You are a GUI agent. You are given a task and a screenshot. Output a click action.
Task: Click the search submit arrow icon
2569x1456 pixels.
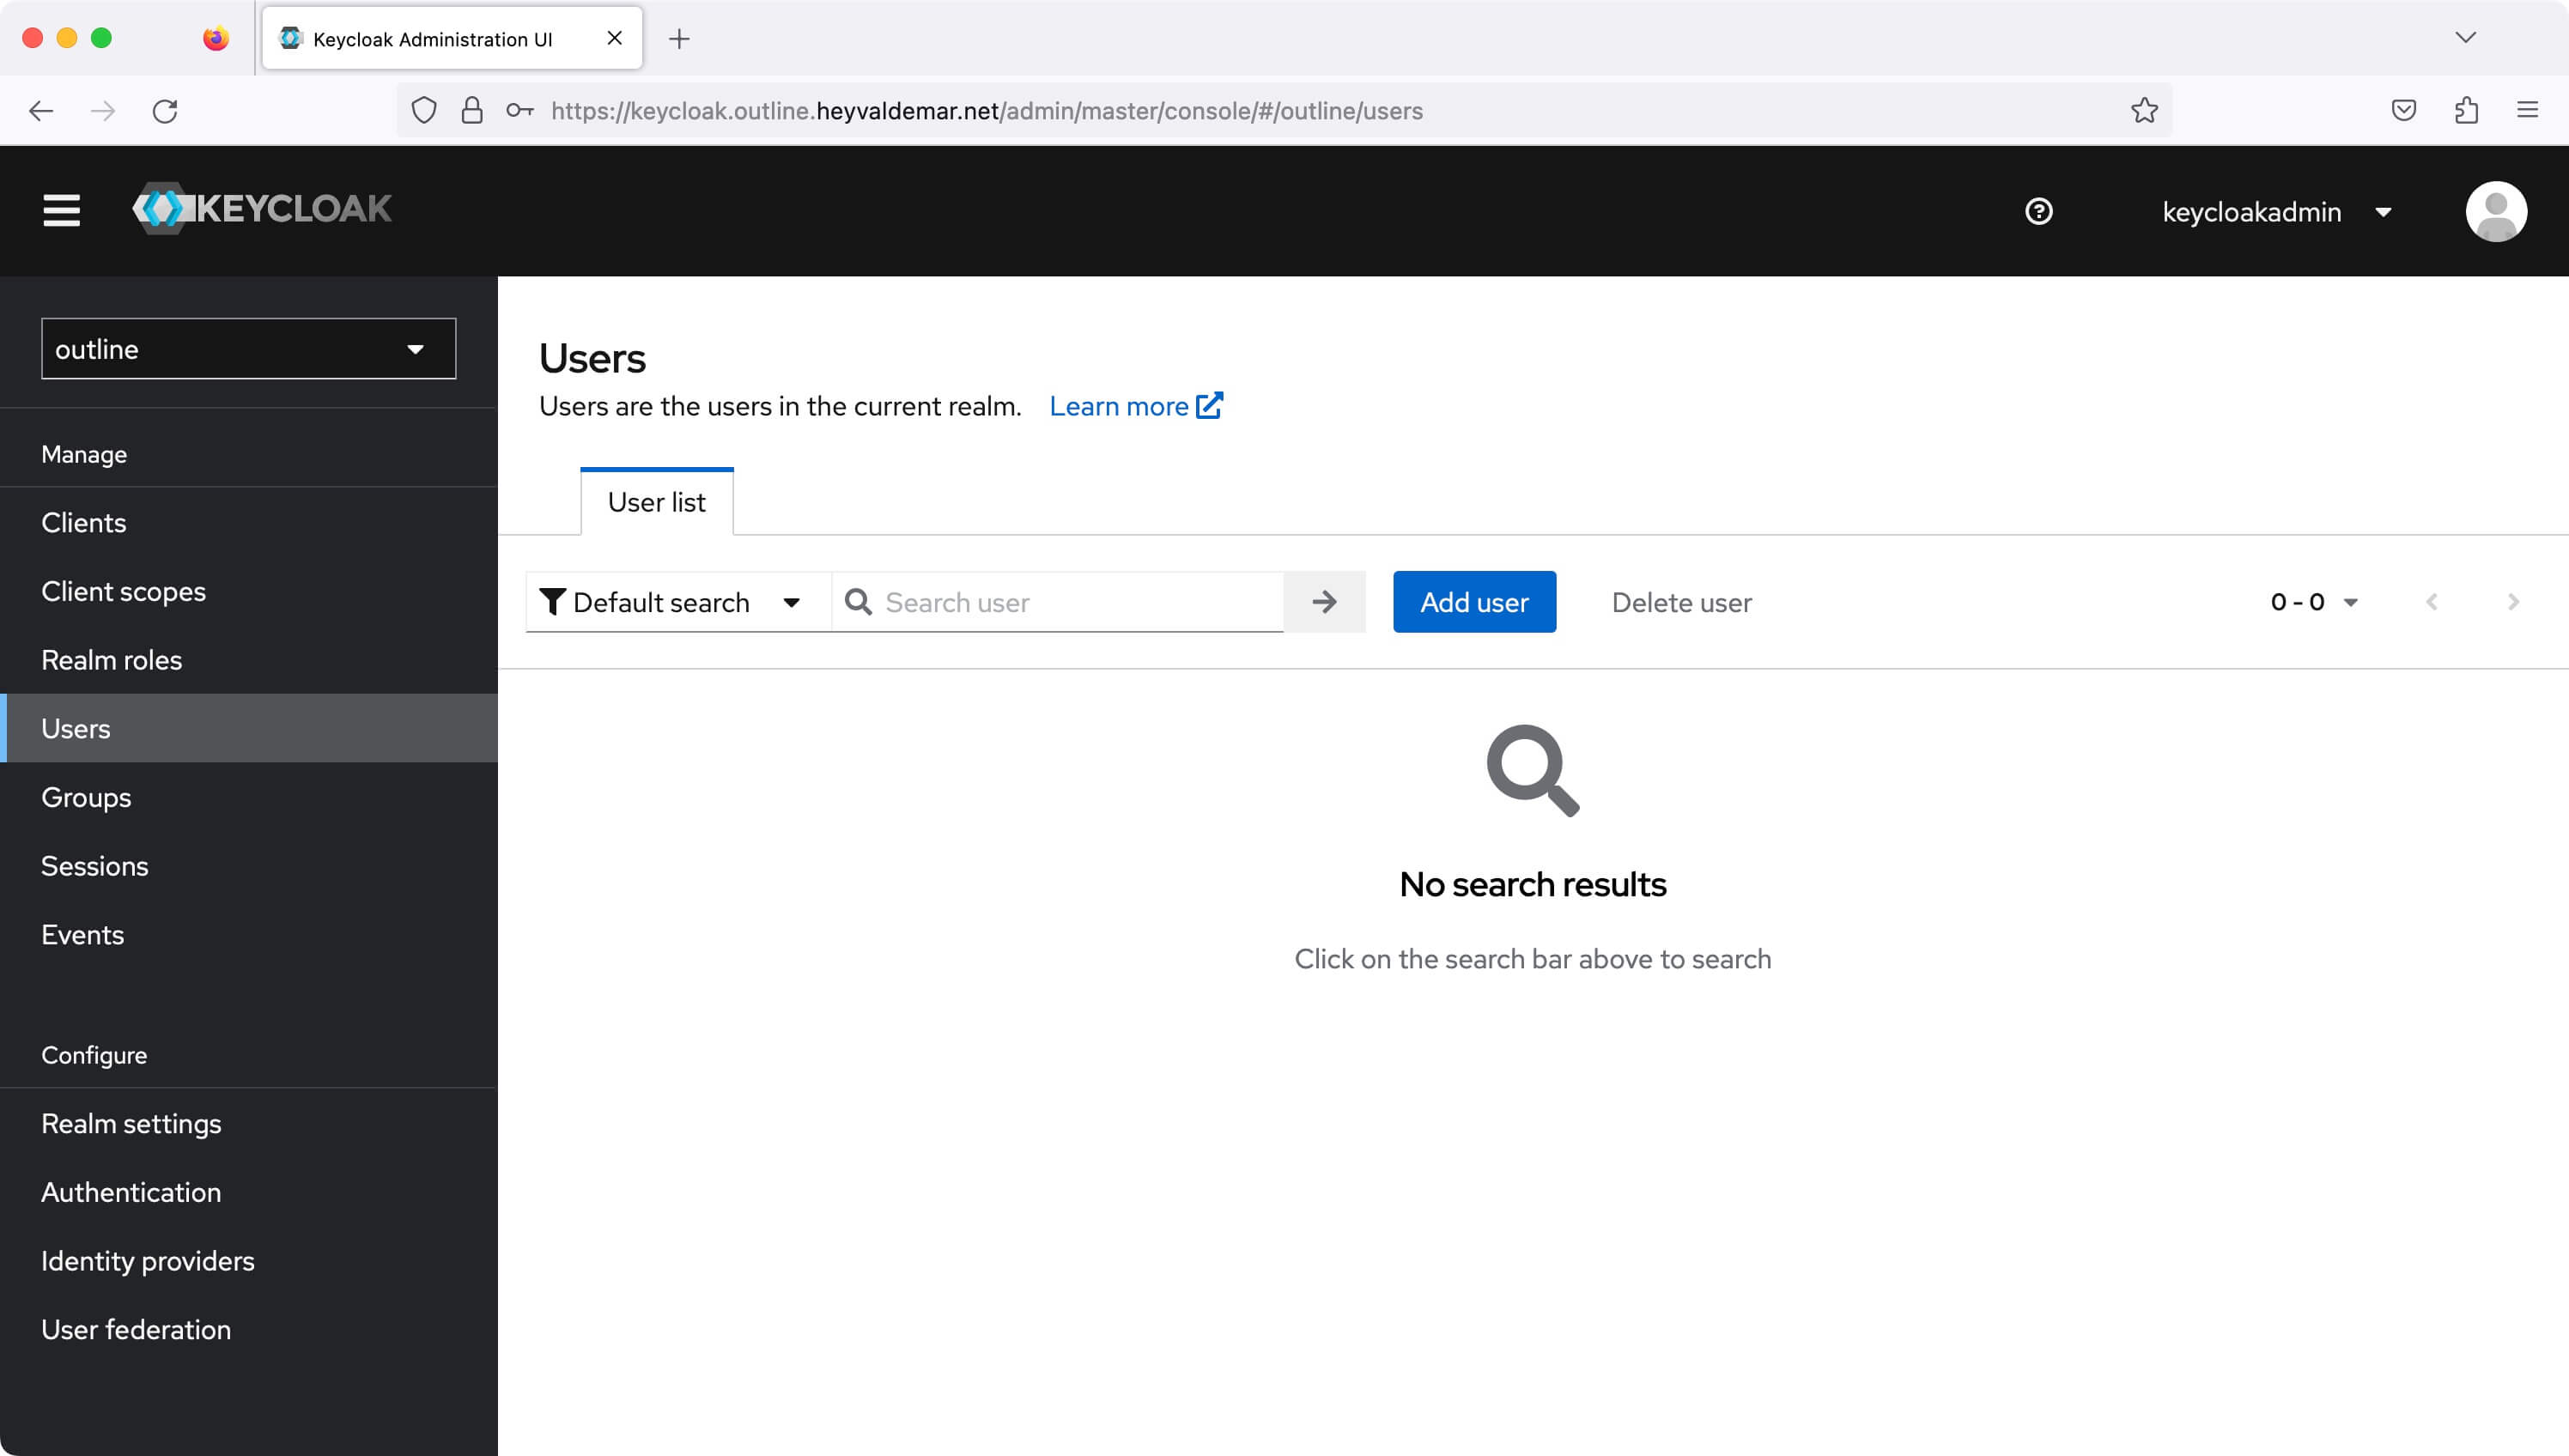[x=1327, y=602]
